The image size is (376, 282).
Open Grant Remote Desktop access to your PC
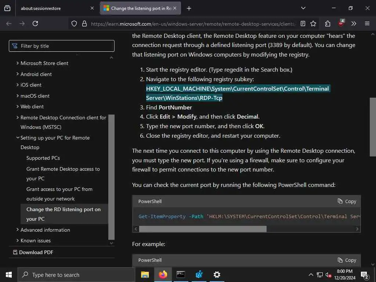(63, 174)
